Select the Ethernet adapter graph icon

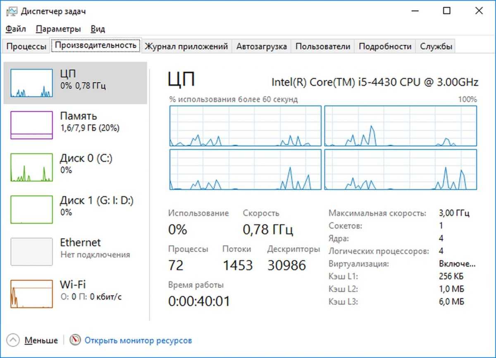[31, 251]
